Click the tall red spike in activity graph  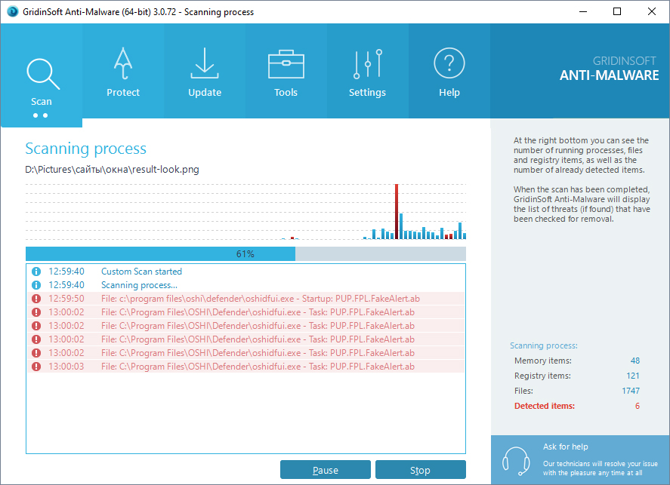point(396,211)
